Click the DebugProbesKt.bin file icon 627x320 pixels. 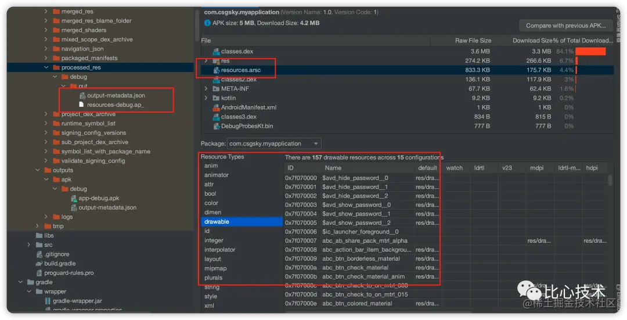click(217, 126)
